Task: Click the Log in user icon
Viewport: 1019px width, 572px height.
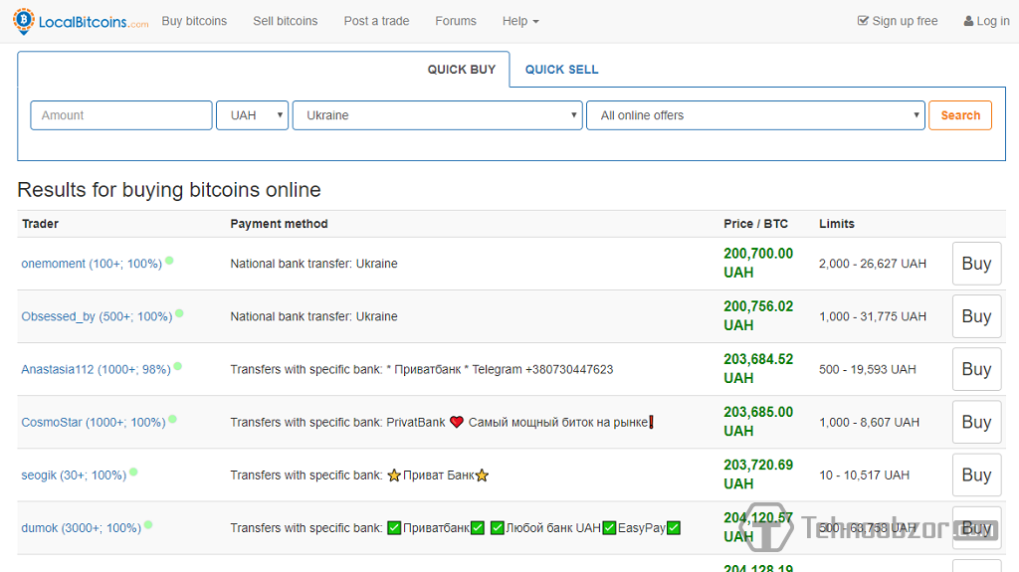Action: [968, 21]
